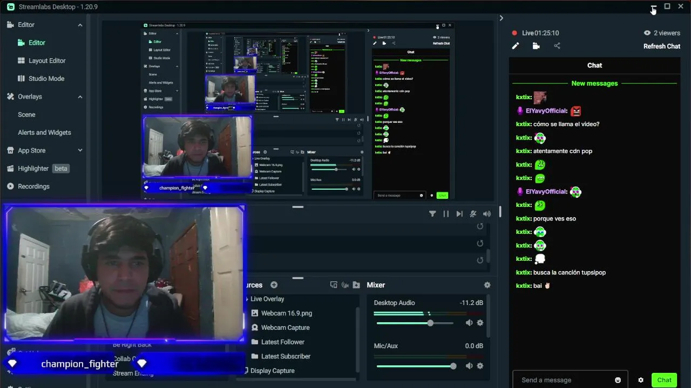Click the Highlighter icon

(10, 169)
